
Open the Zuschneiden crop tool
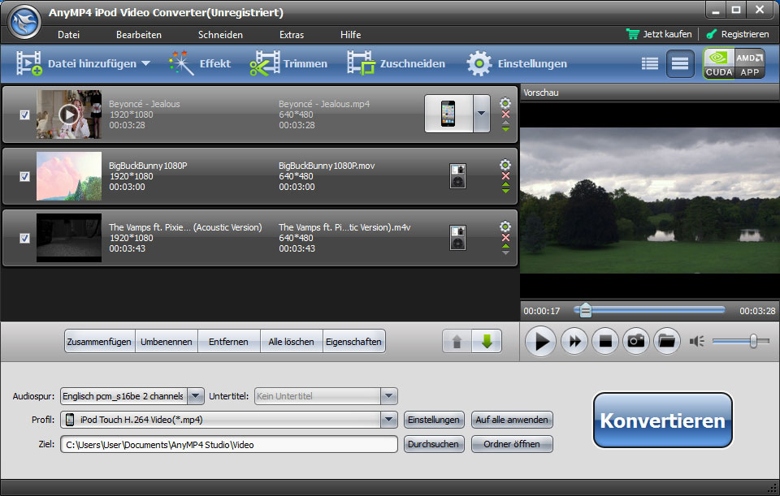tap(361, 63)
